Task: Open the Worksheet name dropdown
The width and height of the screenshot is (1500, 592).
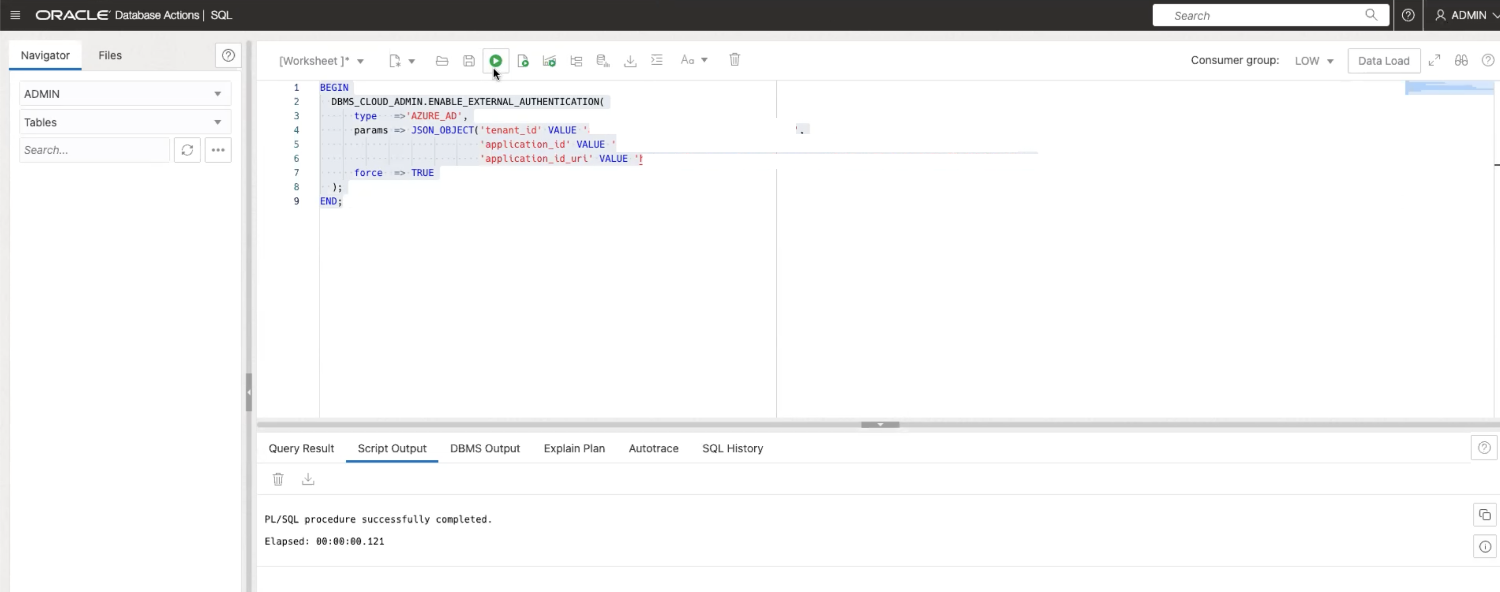Action: tap(360, 61)
